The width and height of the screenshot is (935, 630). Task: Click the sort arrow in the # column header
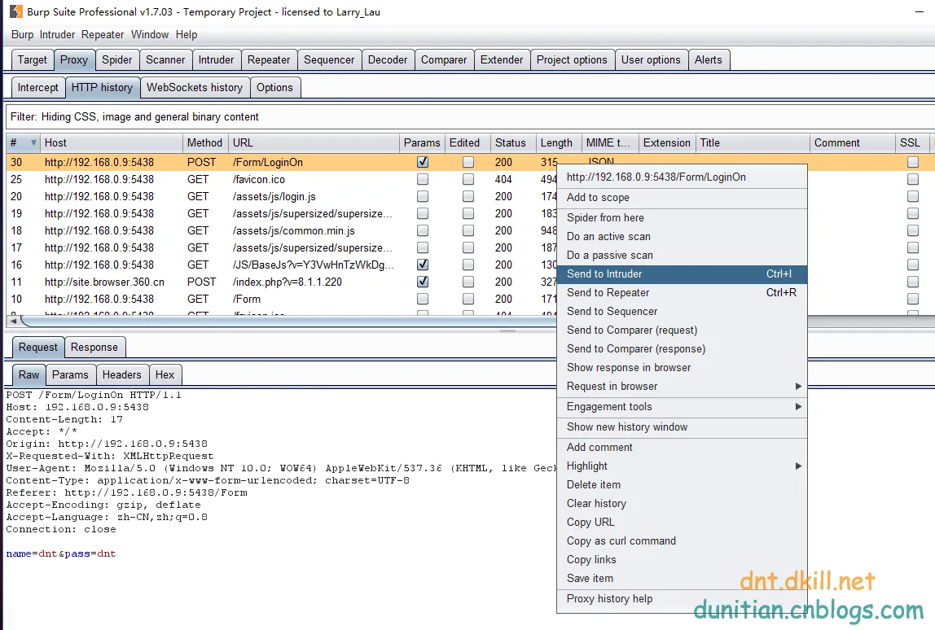click(x=33, y=142)
